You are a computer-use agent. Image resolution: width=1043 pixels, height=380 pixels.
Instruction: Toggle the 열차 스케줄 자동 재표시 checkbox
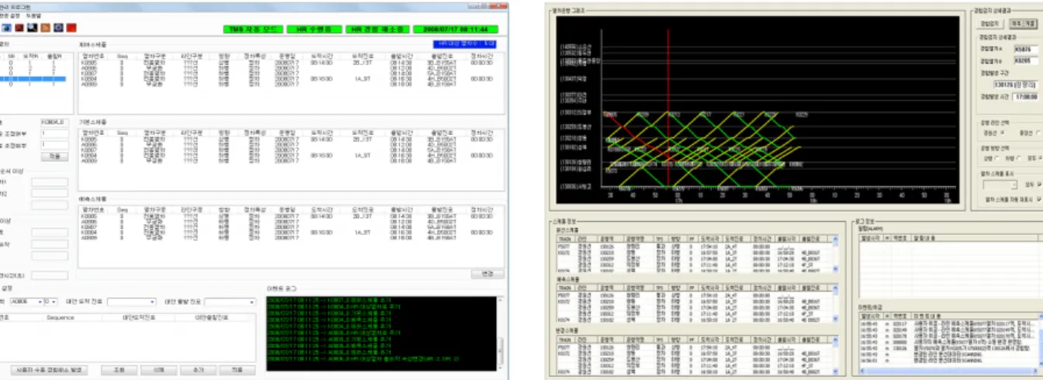click(x=1039, y=199)
